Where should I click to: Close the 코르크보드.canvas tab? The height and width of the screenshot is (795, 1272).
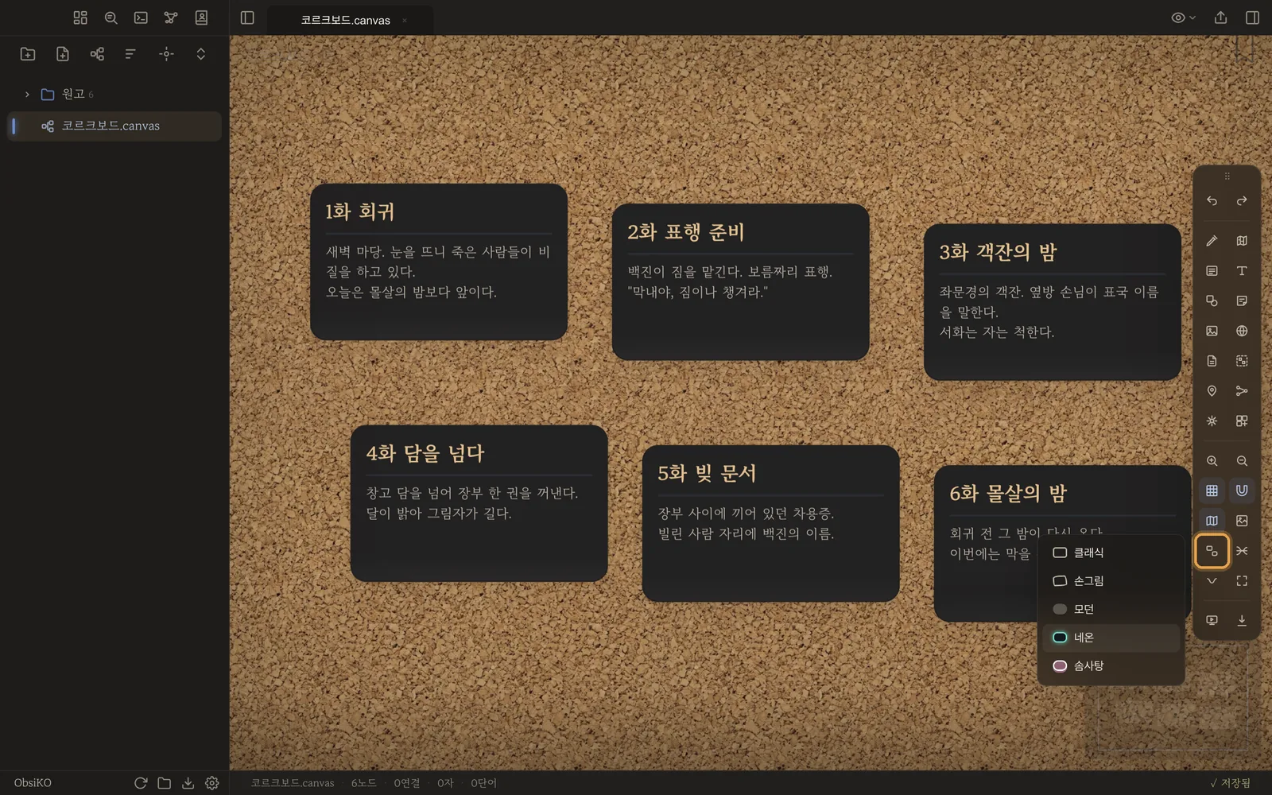(405, 20)
